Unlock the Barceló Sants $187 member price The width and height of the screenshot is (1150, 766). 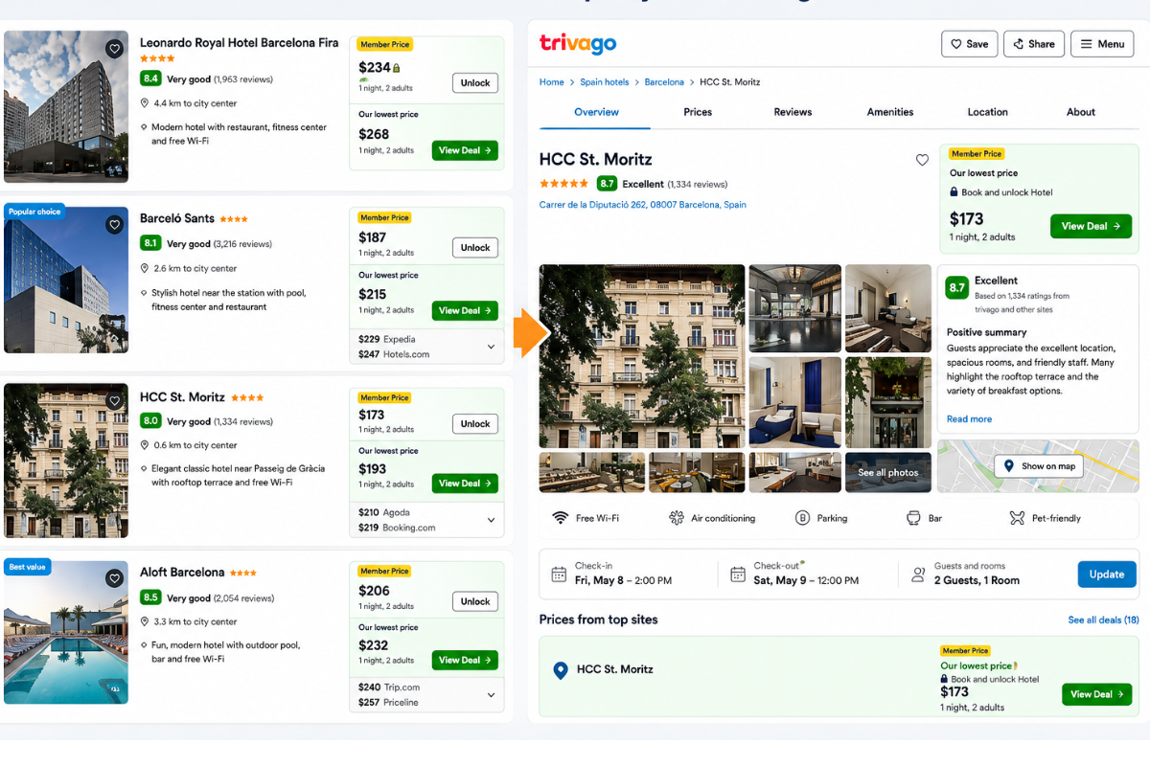tap(475, 247)
